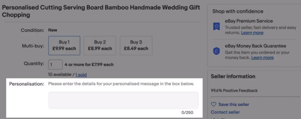301x119 pixels.
Task: Pick the Buy 3 £8.49 each option
Action: click(136, 46)
